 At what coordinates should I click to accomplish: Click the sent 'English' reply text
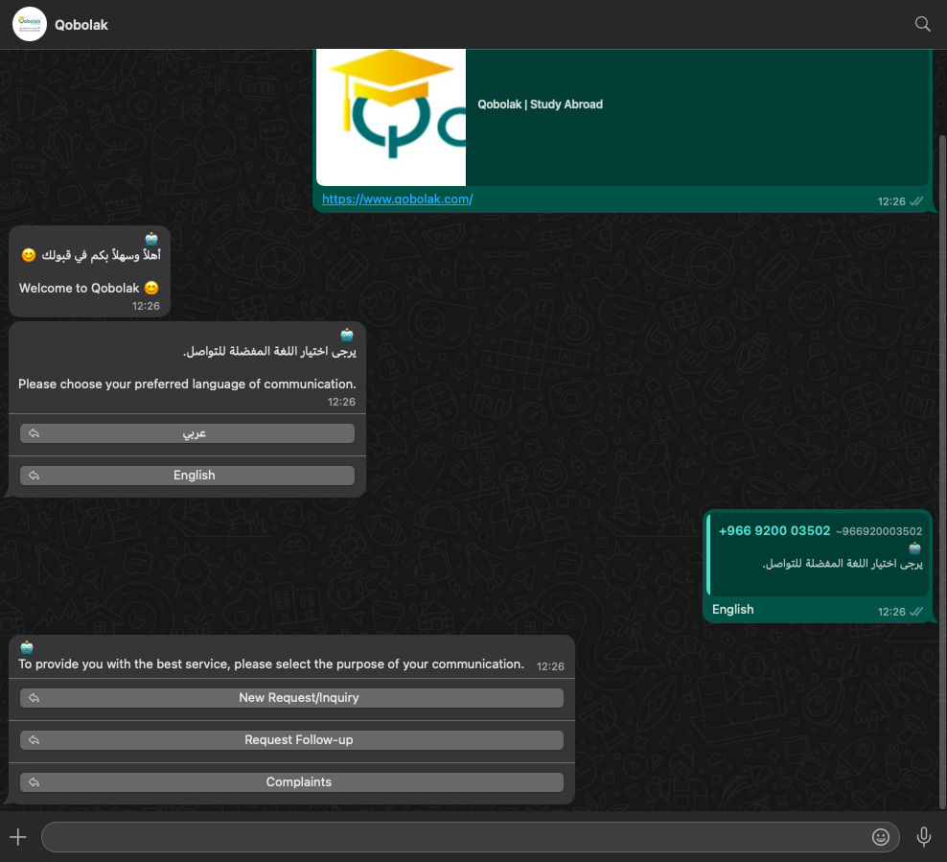pos(732,609)
